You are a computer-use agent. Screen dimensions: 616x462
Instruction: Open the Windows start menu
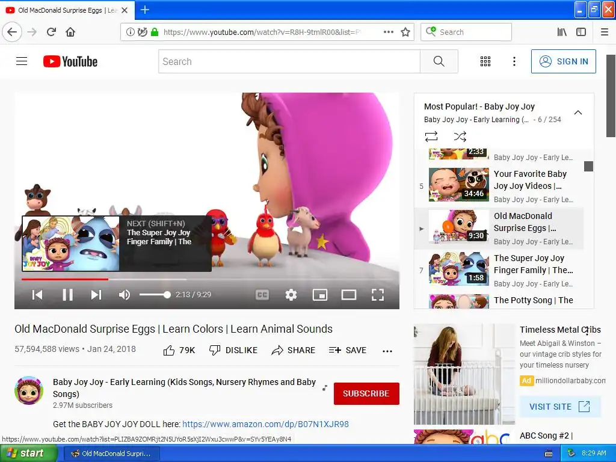coord(28,454)
